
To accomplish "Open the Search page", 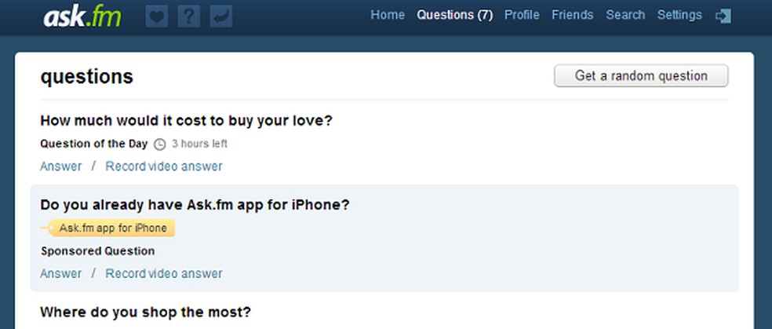I will tap(625, 15).
